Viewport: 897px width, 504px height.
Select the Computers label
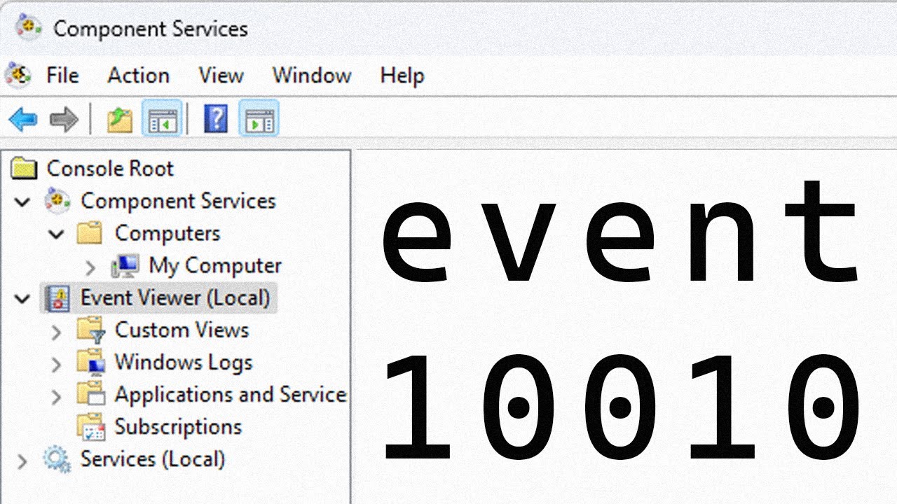pos(167,234)
